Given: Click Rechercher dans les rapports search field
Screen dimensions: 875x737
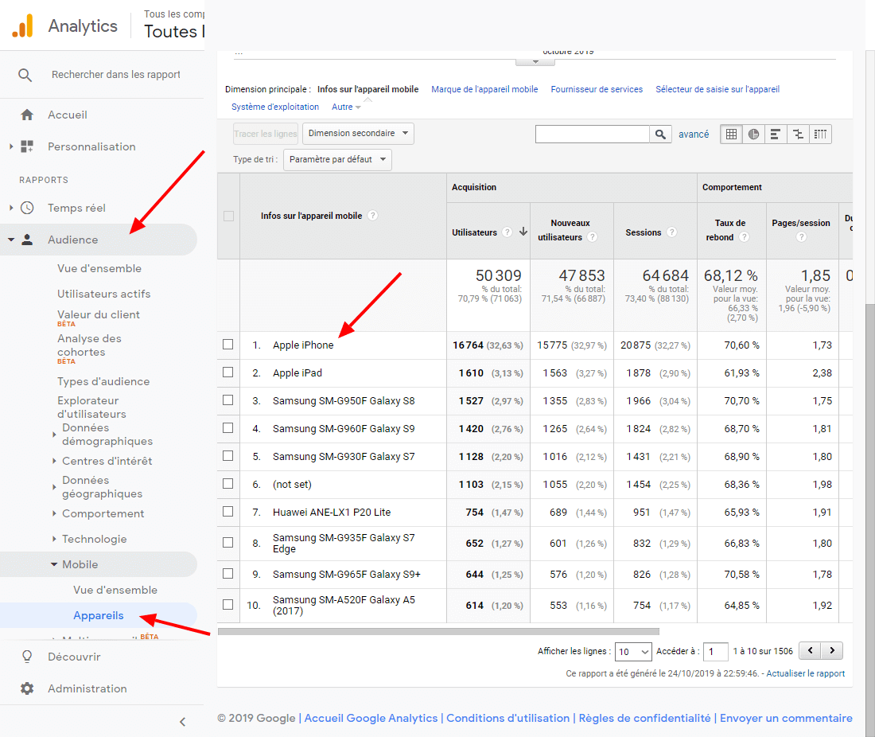Looking at the screenshot, I should pyautogui.click(x=116, y=75).
